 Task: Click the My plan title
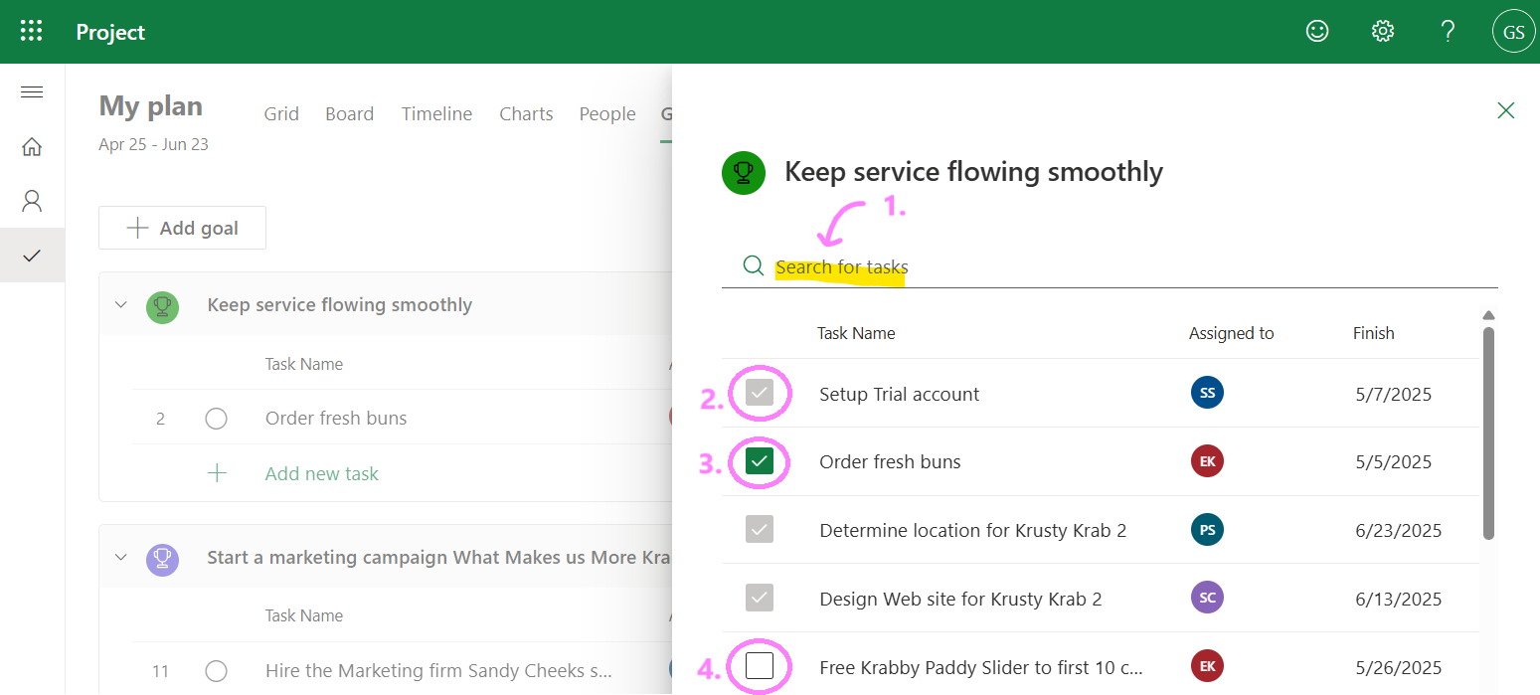151,106
